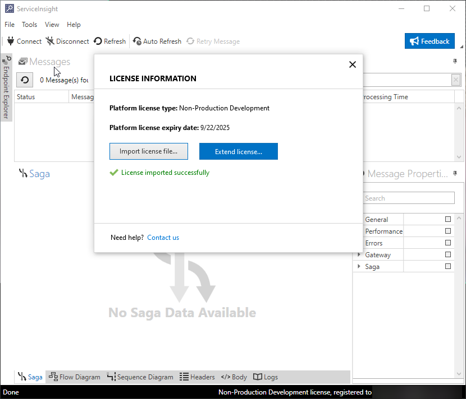Viewport: 466px width, 399px height.
Task: Toggle the Performance property checkbox
Action: click(448, 231)
